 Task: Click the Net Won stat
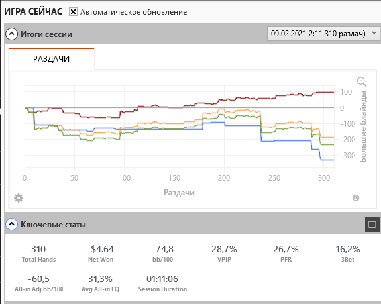pyautogui.click(x=101, y=254)
